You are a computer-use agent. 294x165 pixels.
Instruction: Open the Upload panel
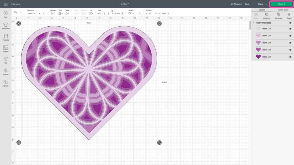click(6, 82)
